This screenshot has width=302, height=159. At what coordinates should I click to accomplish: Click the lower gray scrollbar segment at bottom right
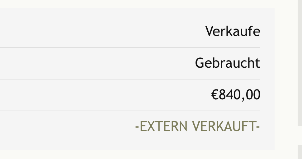pyautogui.click(x=300, y=152)
